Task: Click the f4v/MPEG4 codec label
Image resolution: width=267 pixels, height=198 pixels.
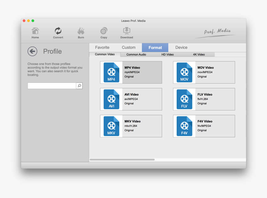Action: pyautogui.click(x=204, y=126)
